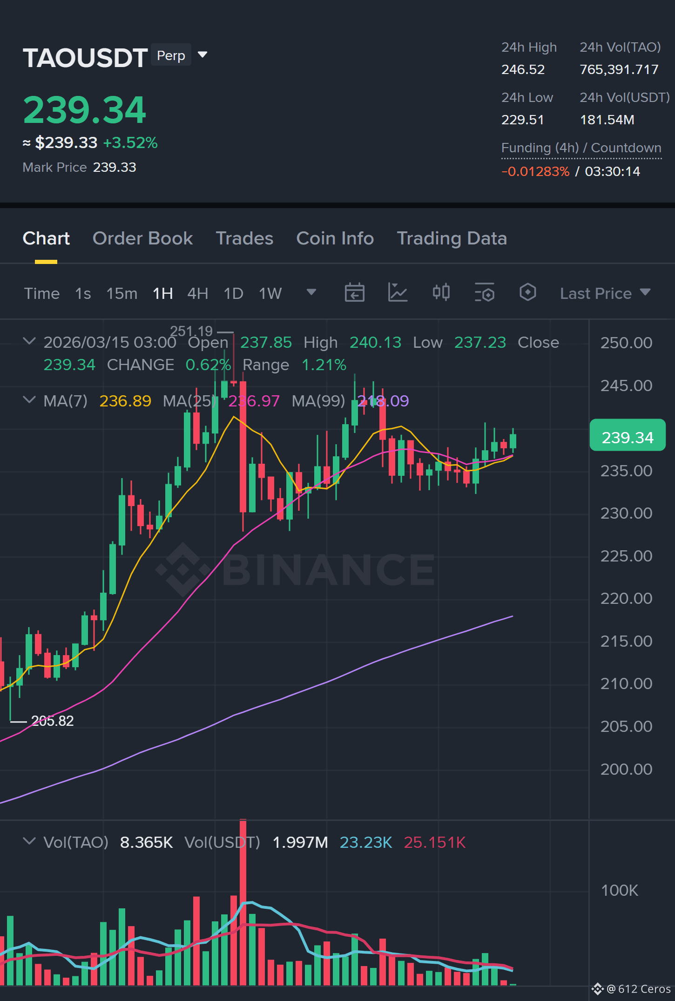
Task: Click the hexagon chart preferences icon
Action: [527, 293]
